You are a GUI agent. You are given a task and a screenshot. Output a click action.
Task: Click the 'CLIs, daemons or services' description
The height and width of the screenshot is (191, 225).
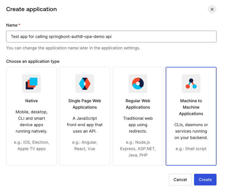[x=191, y=131]
